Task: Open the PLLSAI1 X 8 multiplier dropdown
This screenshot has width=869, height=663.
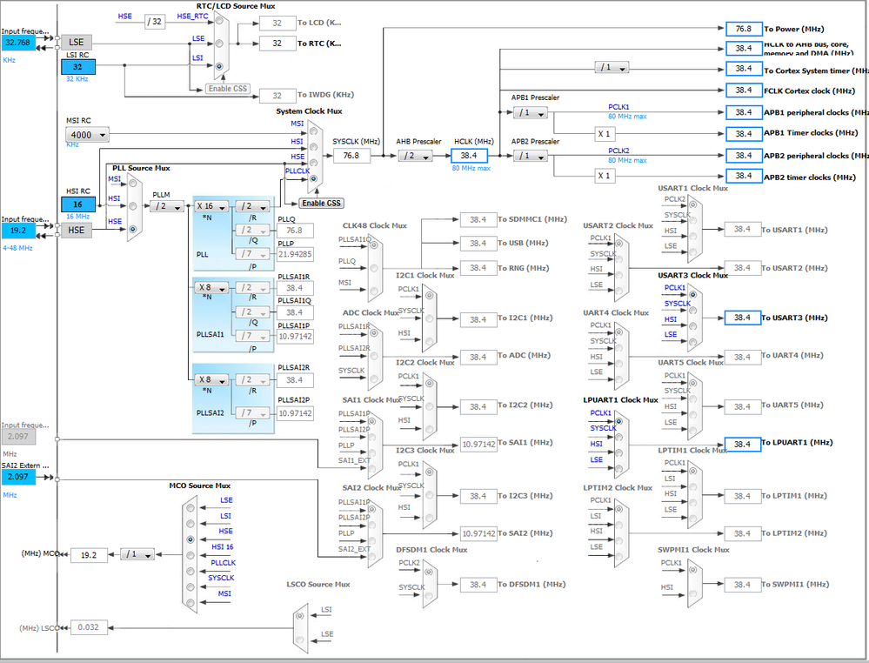Action: [211, 288]
